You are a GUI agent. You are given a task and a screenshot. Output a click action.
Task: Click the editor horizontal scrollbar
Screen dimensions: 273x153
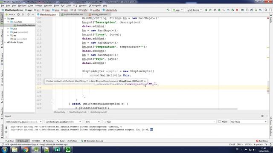pos(148,109)
